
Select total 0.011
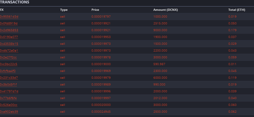click(232, 64)
